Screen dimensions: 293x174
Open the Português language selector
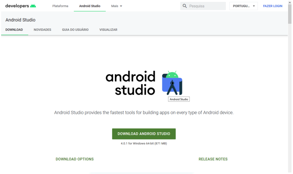click(x=244, y=6)
